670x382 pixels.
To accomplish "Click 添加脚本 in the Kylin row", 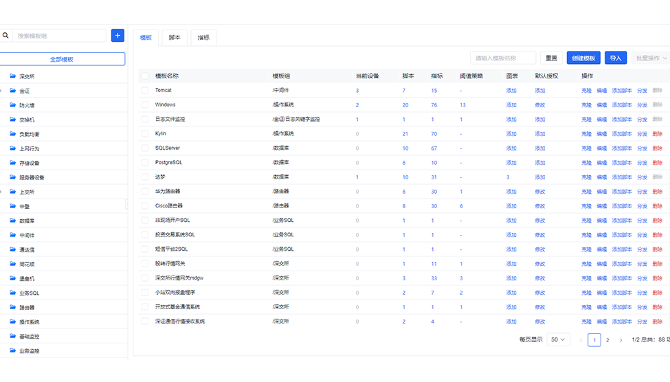I will 622,134.
